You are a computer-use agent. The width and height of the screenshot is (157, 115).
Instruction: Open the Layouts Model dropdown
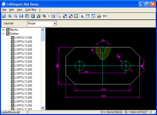point(55,23)
